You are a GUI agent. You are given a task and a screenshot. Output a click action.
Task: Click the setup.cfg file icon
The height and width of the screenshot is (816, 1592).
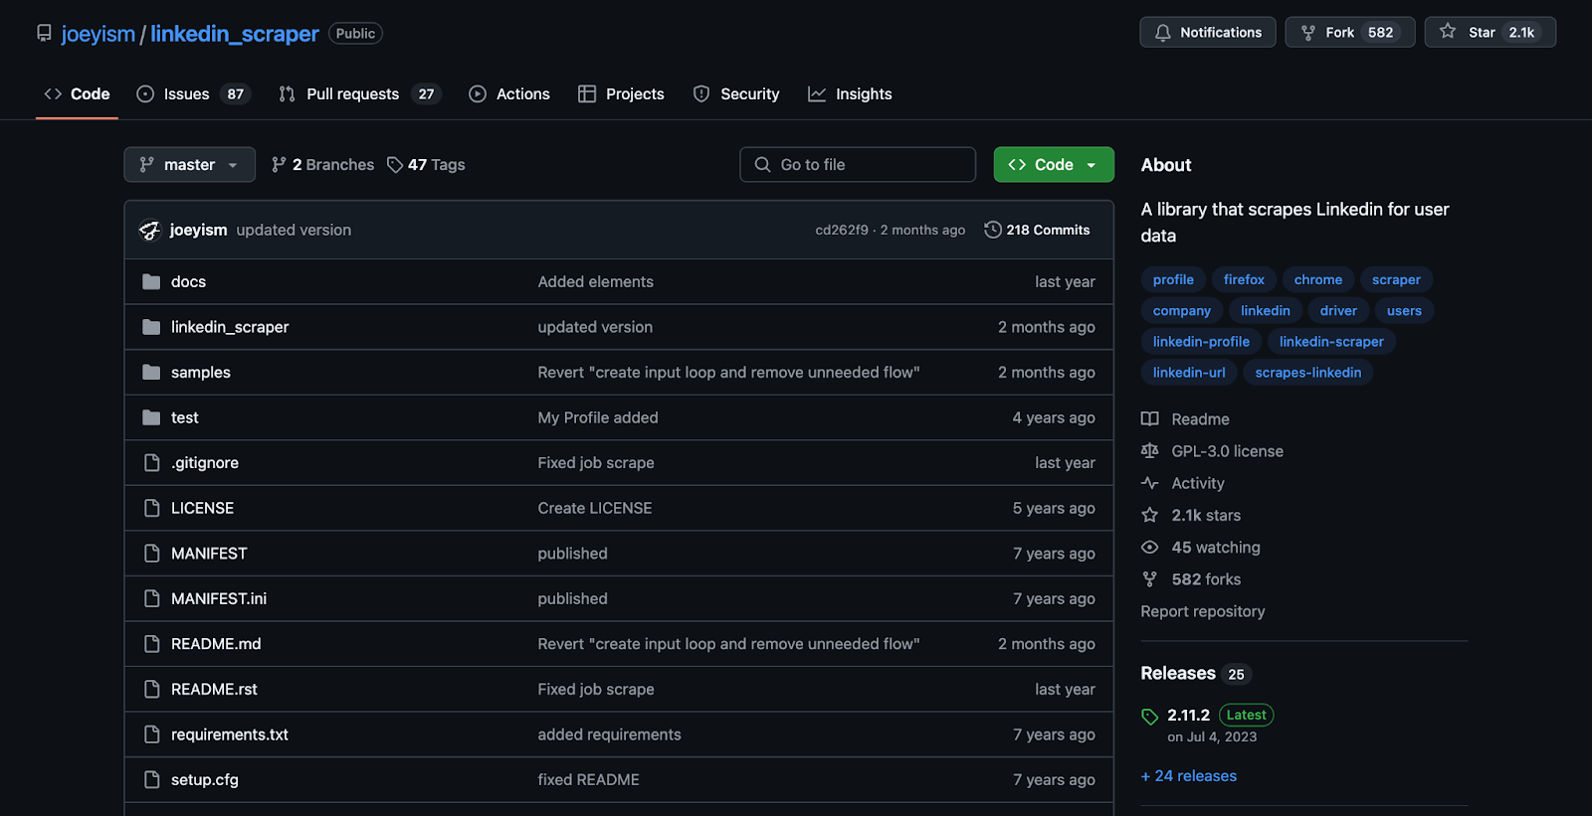point(151,780)
